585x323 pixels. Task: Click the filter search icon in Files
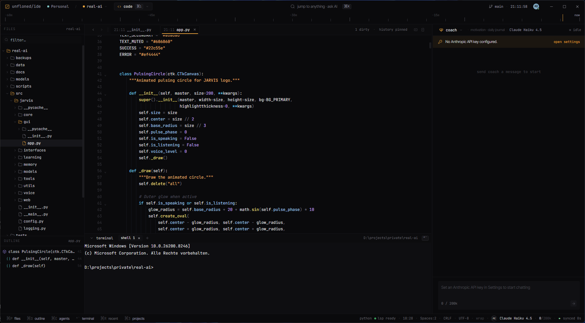(6, 40)
